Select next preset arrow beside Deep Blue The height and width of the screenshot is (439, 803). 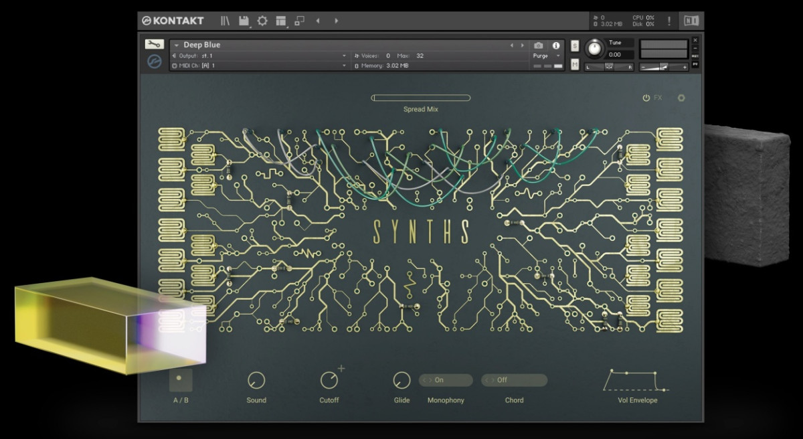pyautogui.click(x=523, y=46)
